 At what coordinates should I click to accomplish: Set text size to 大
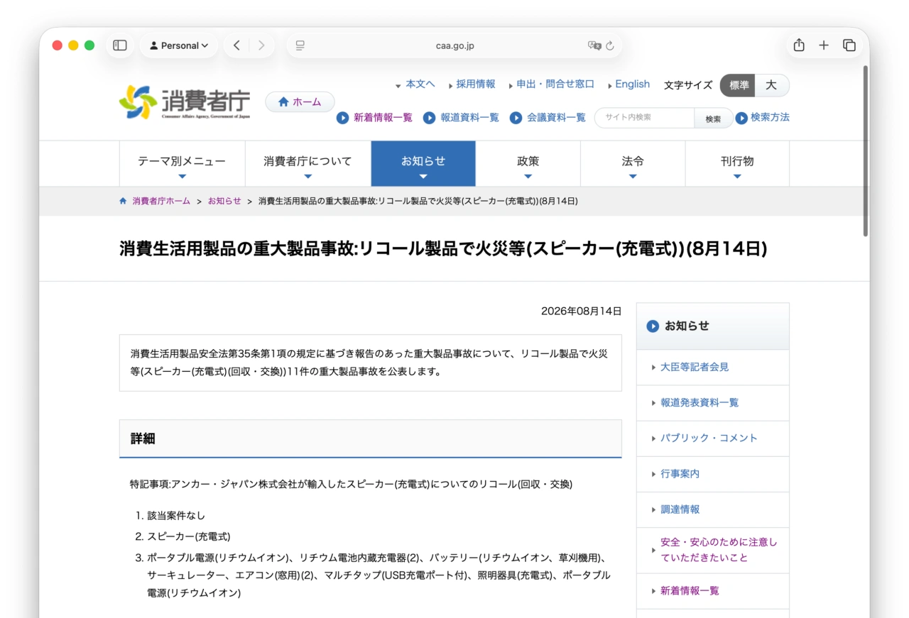point(772,85)
